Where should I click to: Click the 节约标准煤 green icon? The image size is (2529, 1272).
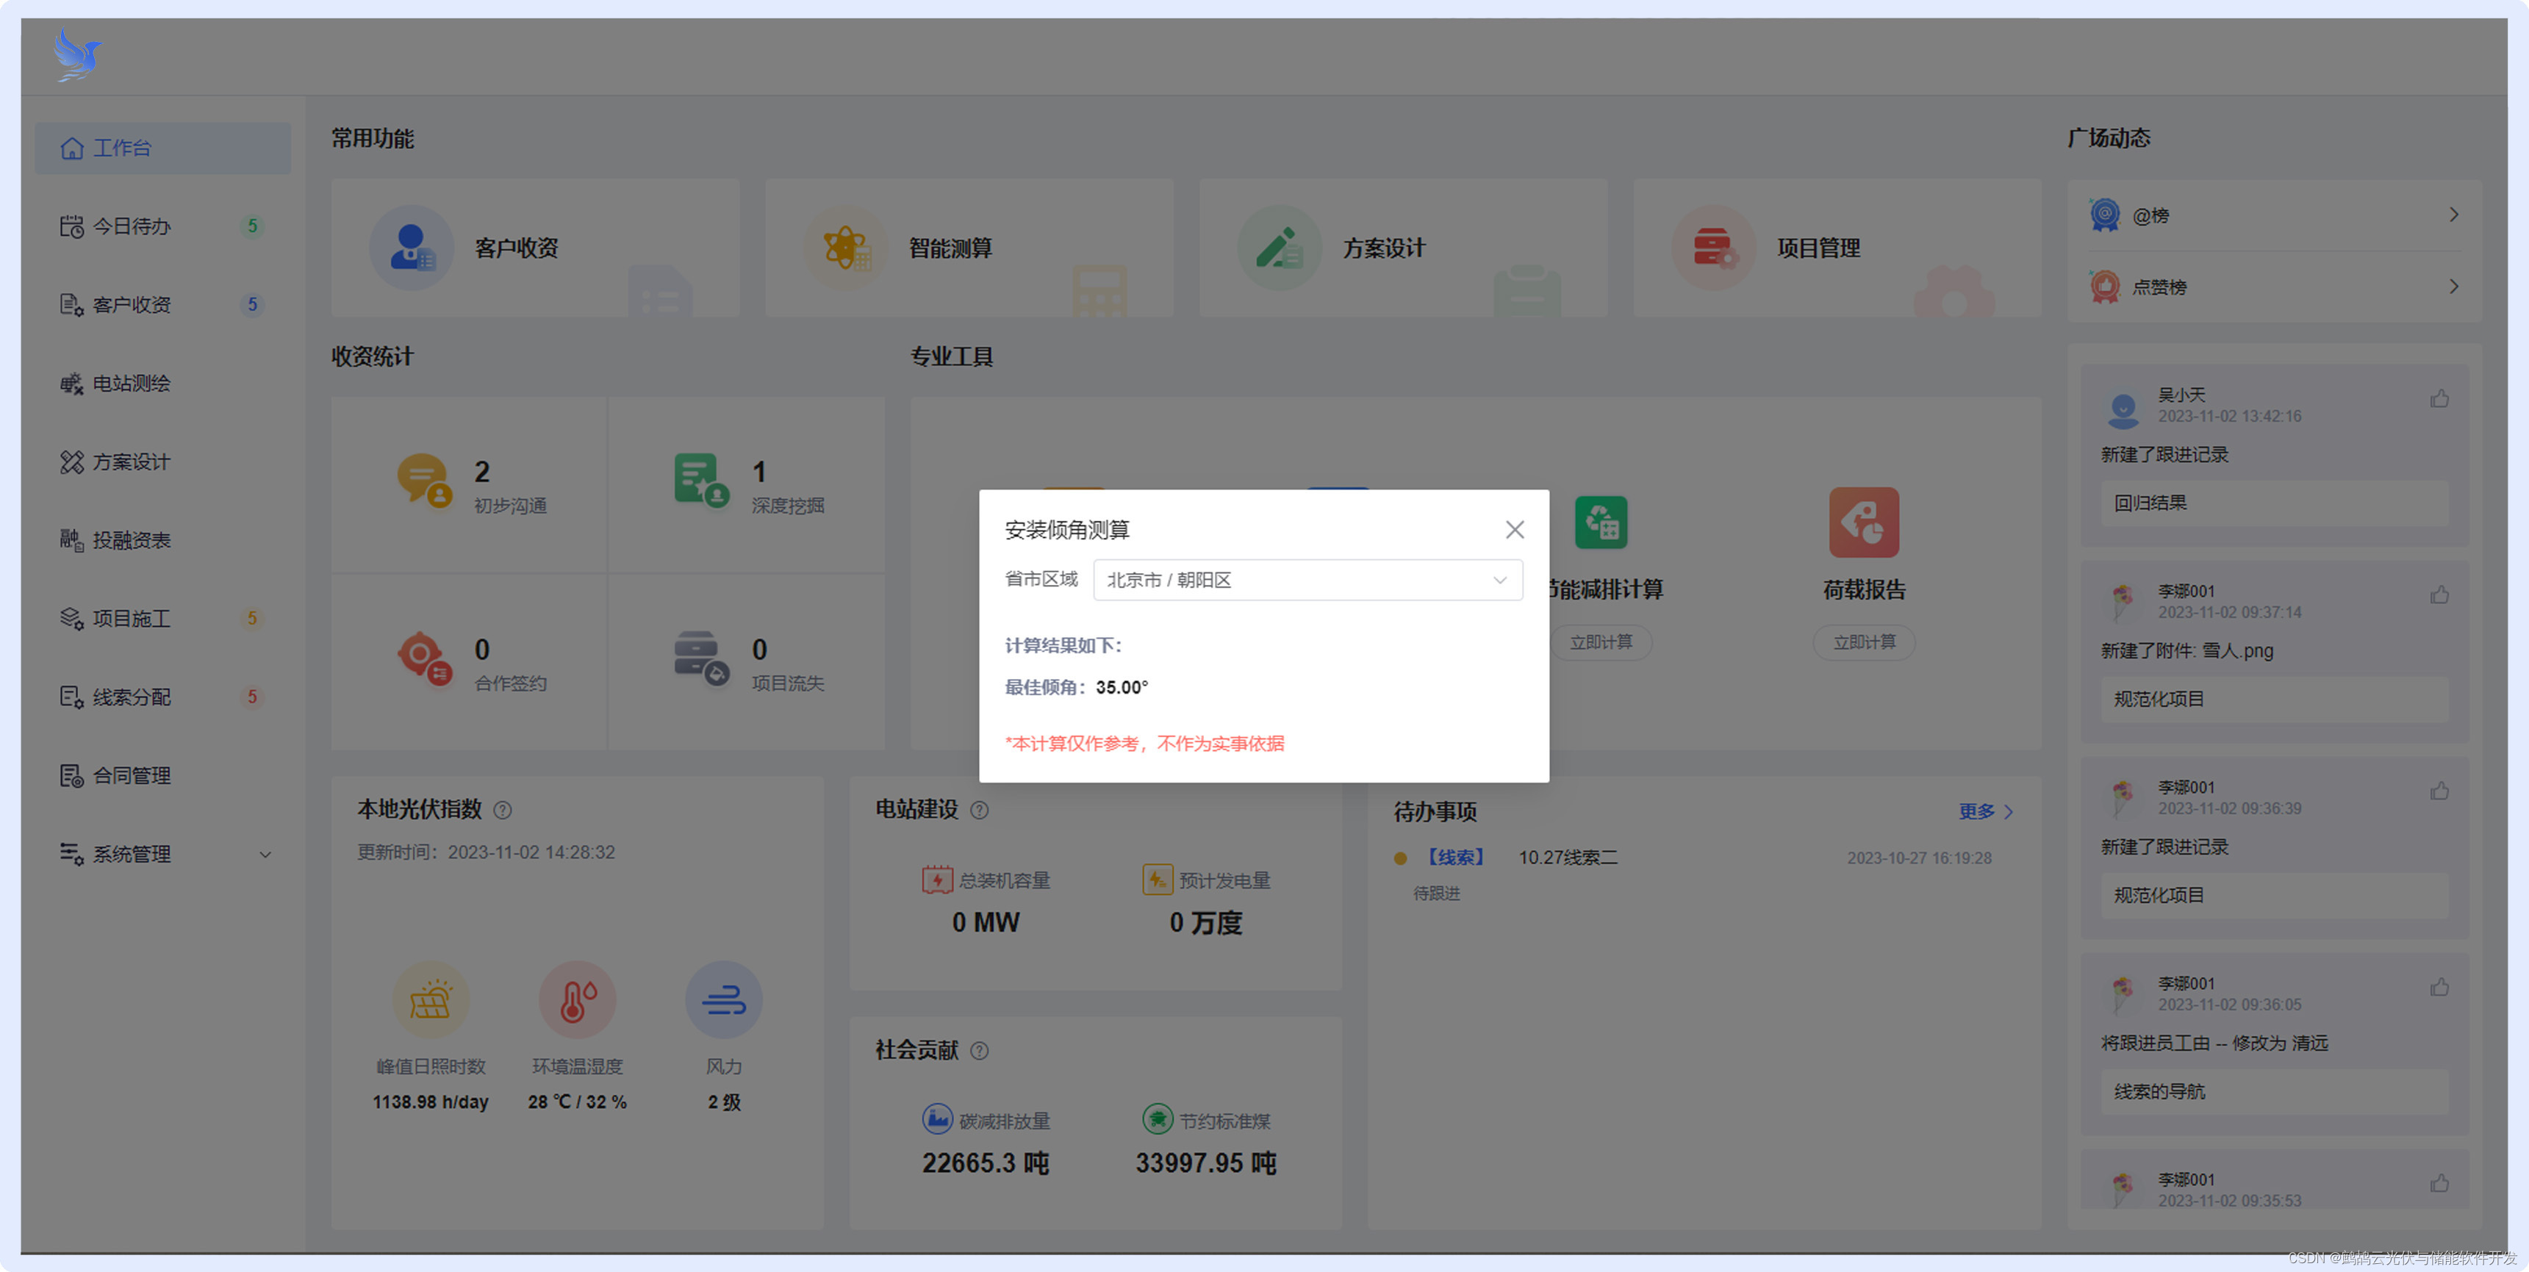pos(1158,1120)
